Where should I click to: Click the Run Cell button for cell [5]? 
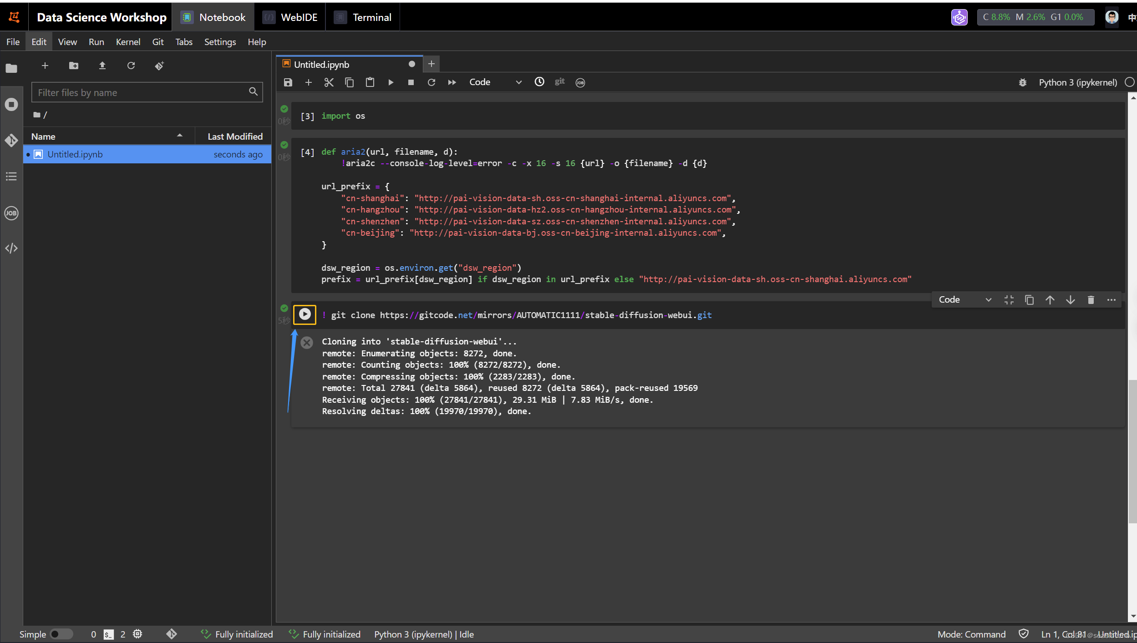click(x=305, y=314)
